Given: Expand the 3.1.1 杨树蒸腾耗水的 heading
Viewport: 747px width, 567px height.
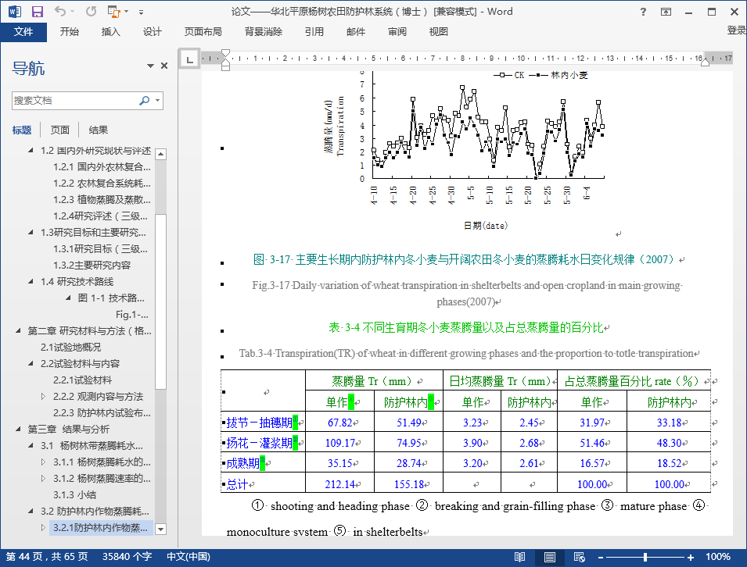Looking at the screenshot, I should pos(43,462).
